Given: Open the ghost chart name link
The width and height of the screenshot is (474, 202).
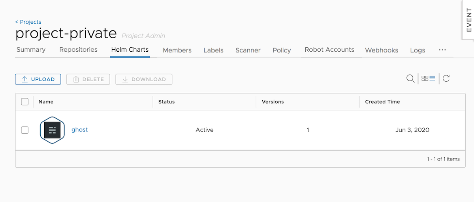Looking at the screenshot, I should point(79,129).
